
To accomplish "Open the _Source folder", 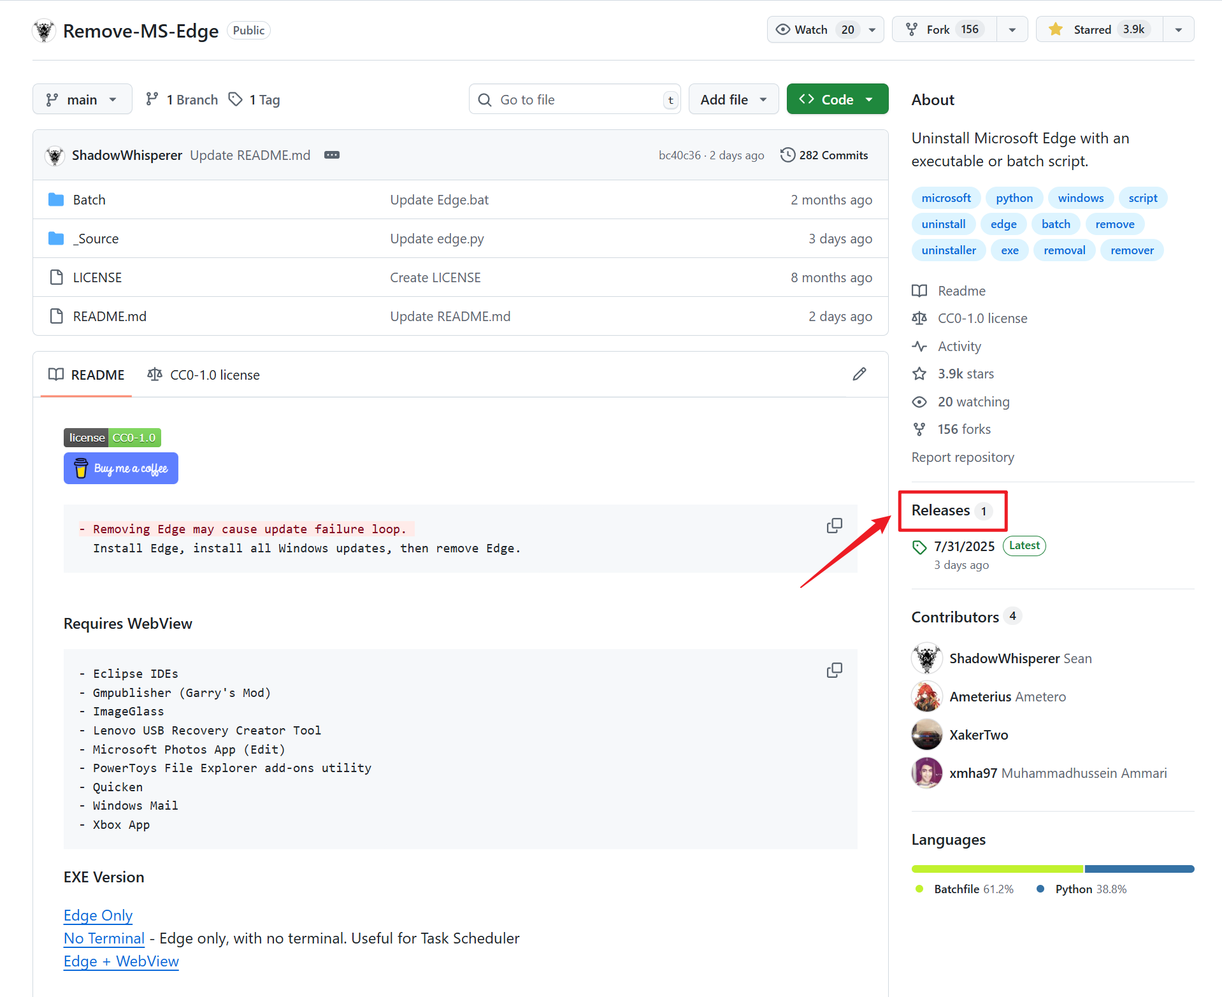I will coord(96,239).
